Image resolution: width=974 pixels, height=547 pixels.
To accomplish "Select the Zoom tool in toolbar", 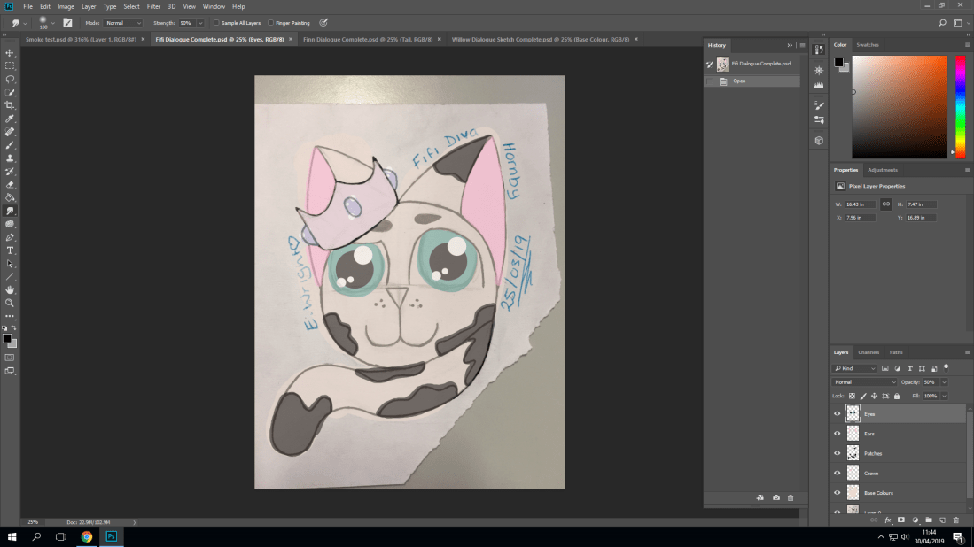I will tap(10, 303).
